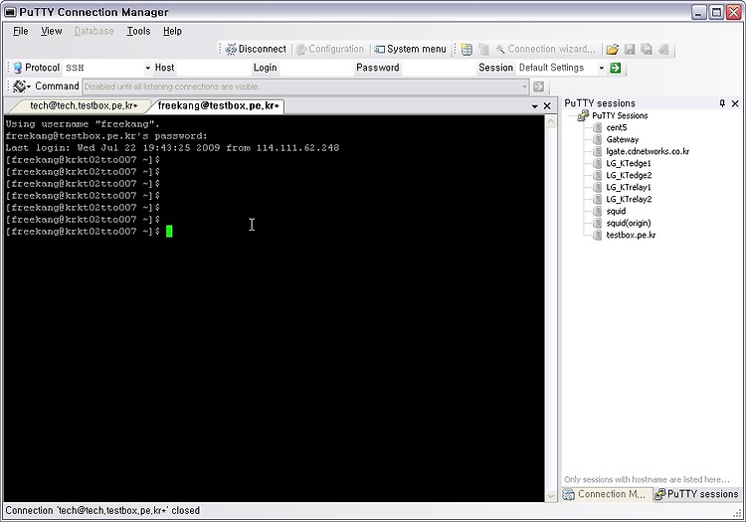The width and height of the screenshot is (746, 522).
Task: Select the LG_KTedge2 session
Action: [629, 175]
